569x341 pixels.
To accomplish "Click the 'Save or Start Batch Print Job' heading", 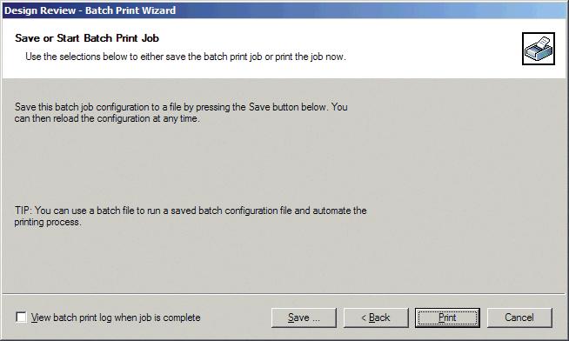I will pyautogui.click(x=87, y=38).
